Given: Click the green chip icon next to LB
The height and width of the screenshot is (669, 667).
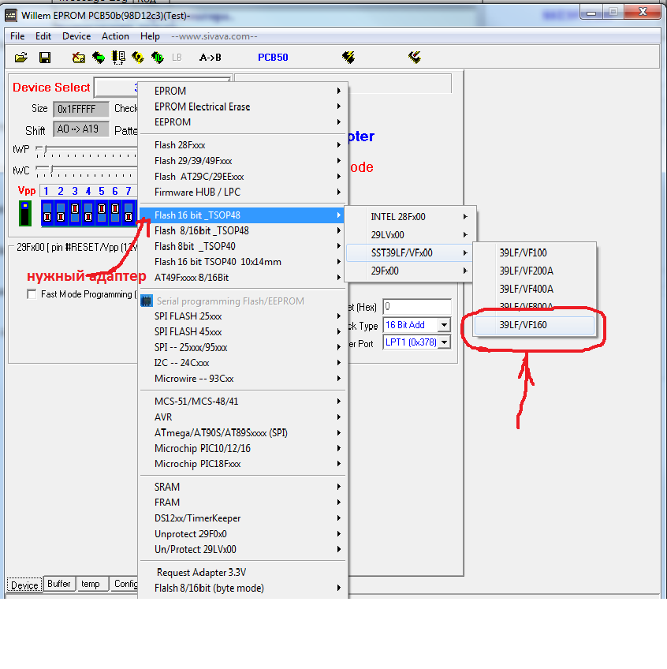Looking at the screenshot, I should pyautogui.click(x=158, y=57).
